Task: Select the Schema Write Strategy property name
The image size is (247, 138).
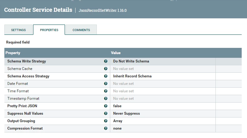Action: [27, 61]
